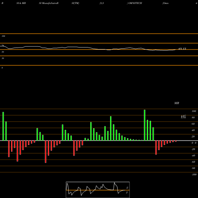Click the -80 label on the MR axis
The width and height of the screenshot is (198, 198).
(193, 168)
